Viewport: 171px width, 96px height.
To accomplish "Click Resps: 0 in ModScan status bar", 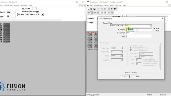I will coord(163,95).
